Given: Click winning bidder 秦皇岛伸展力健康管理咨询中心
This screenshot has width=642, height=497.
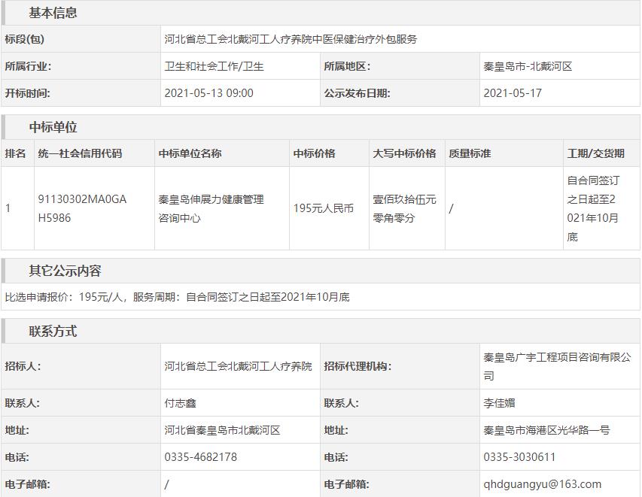Looking at the screenshot, I should [x=211, y=208].
